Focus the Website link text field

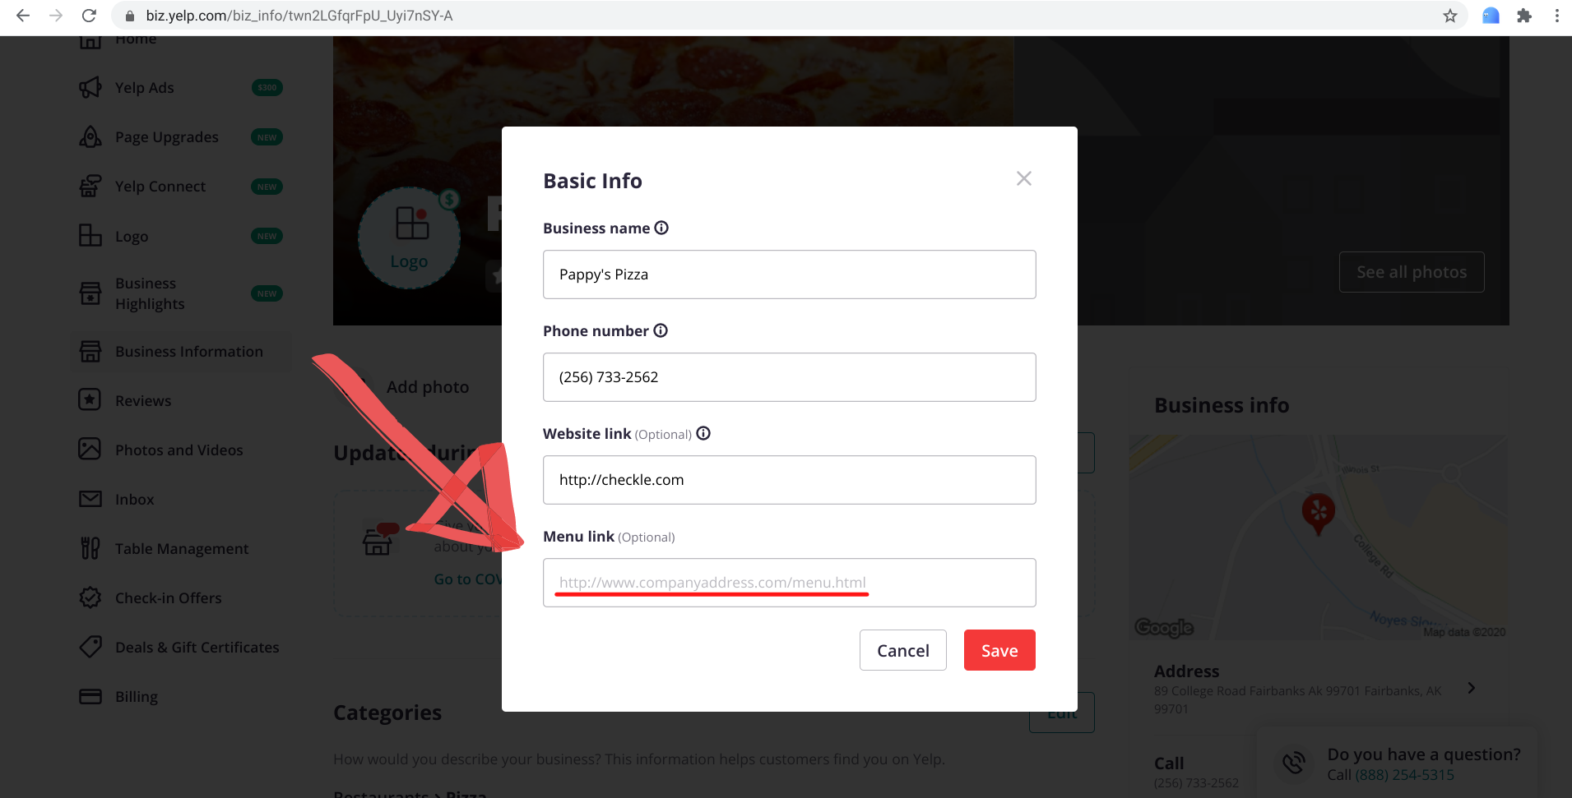788,480
